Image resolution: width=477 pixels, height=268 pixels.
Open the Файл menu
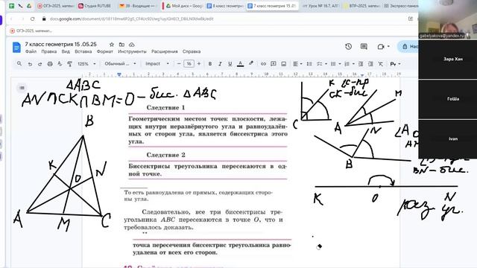click(31, 51)
